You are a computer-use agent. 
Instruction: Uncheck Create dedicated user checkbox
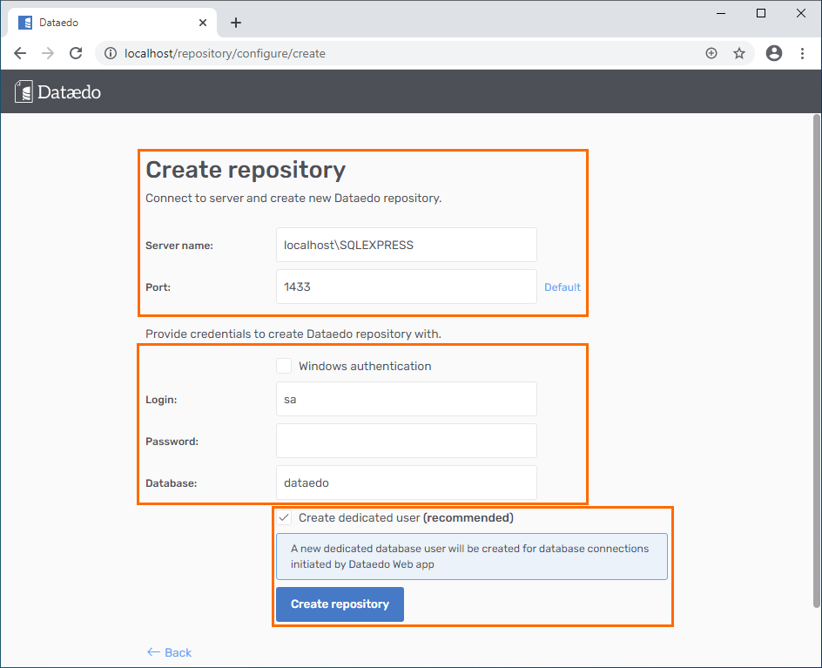[x=284, y=518]
